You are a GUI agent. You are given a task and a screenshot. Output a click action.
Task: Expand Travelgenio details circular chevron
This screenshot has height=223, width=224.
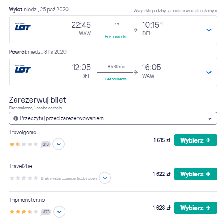[x=59, y=144]
